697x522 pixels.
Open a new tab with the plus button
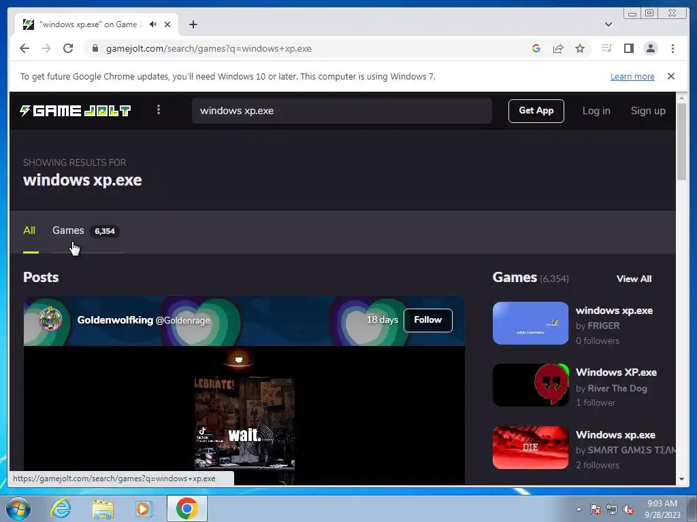(193, 24)
